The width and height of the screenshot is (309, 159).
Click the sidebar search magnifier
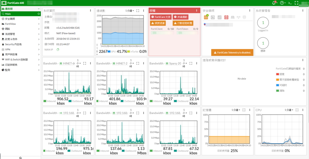click(x=21, y=158)
